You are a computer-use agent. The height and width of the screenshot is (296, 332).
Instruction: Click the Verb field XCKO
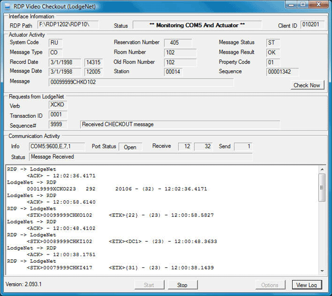click(x=58, y=105)
